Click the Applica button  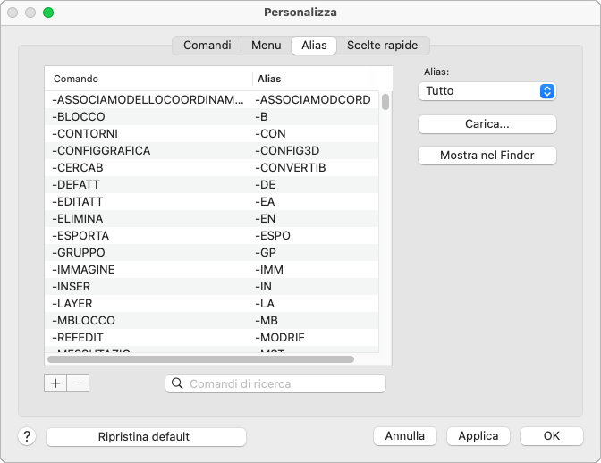coord(478,436)
